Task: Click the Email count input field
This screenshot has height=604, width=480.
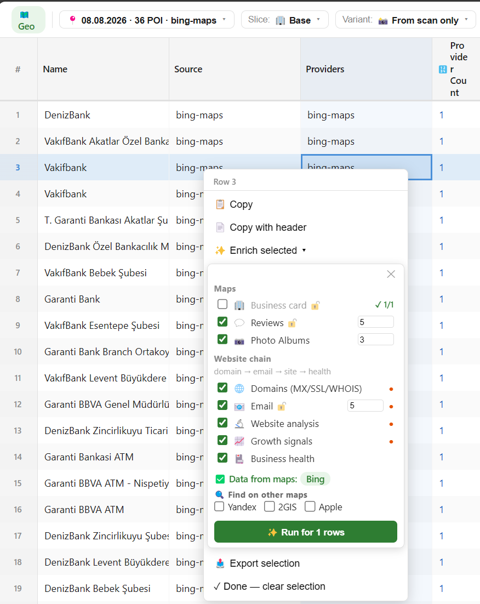Action: click(x=365, y=405)
